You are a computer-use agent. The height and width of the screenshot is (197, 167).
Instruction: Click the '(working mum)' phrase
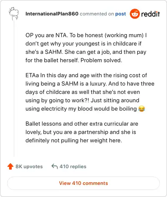pos(124,35)
